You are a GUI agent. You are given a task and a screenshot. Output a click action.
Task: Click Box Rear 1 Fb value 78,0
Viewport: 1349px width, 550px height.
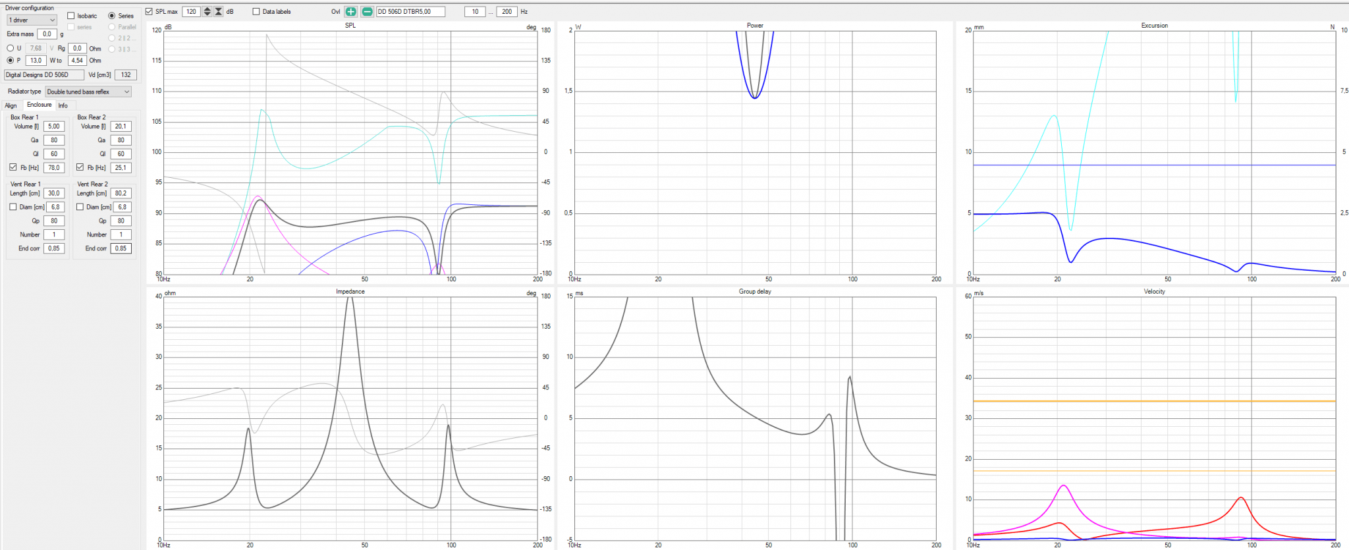[x=54, y=168]
